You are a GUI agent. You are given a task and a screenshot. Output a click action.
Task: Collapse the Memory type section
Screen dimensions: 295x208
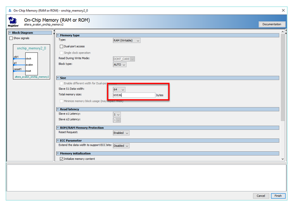[x=58, y=35]
